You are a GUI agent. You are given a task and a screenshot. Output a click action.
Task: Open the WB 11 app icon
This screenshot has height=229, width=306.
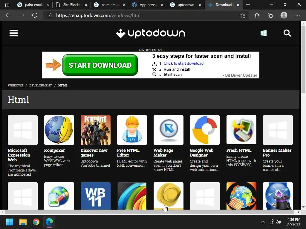pos(96,196)
